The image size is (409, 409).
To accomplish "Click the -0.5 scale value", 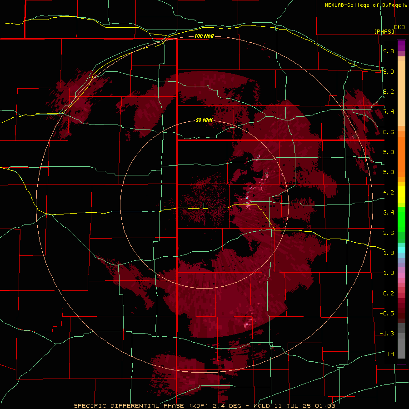I will pos(387,314).
